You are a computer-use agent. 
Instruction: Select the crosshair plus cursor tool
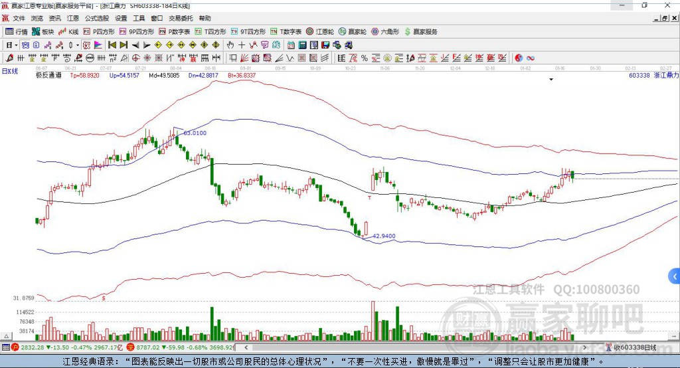coord(242,45)
